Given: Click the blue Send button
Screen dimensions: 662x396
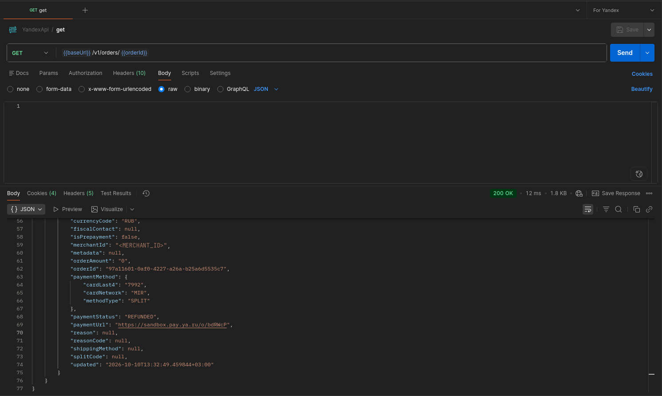Looking at the screenshot, I should (625, 53).
